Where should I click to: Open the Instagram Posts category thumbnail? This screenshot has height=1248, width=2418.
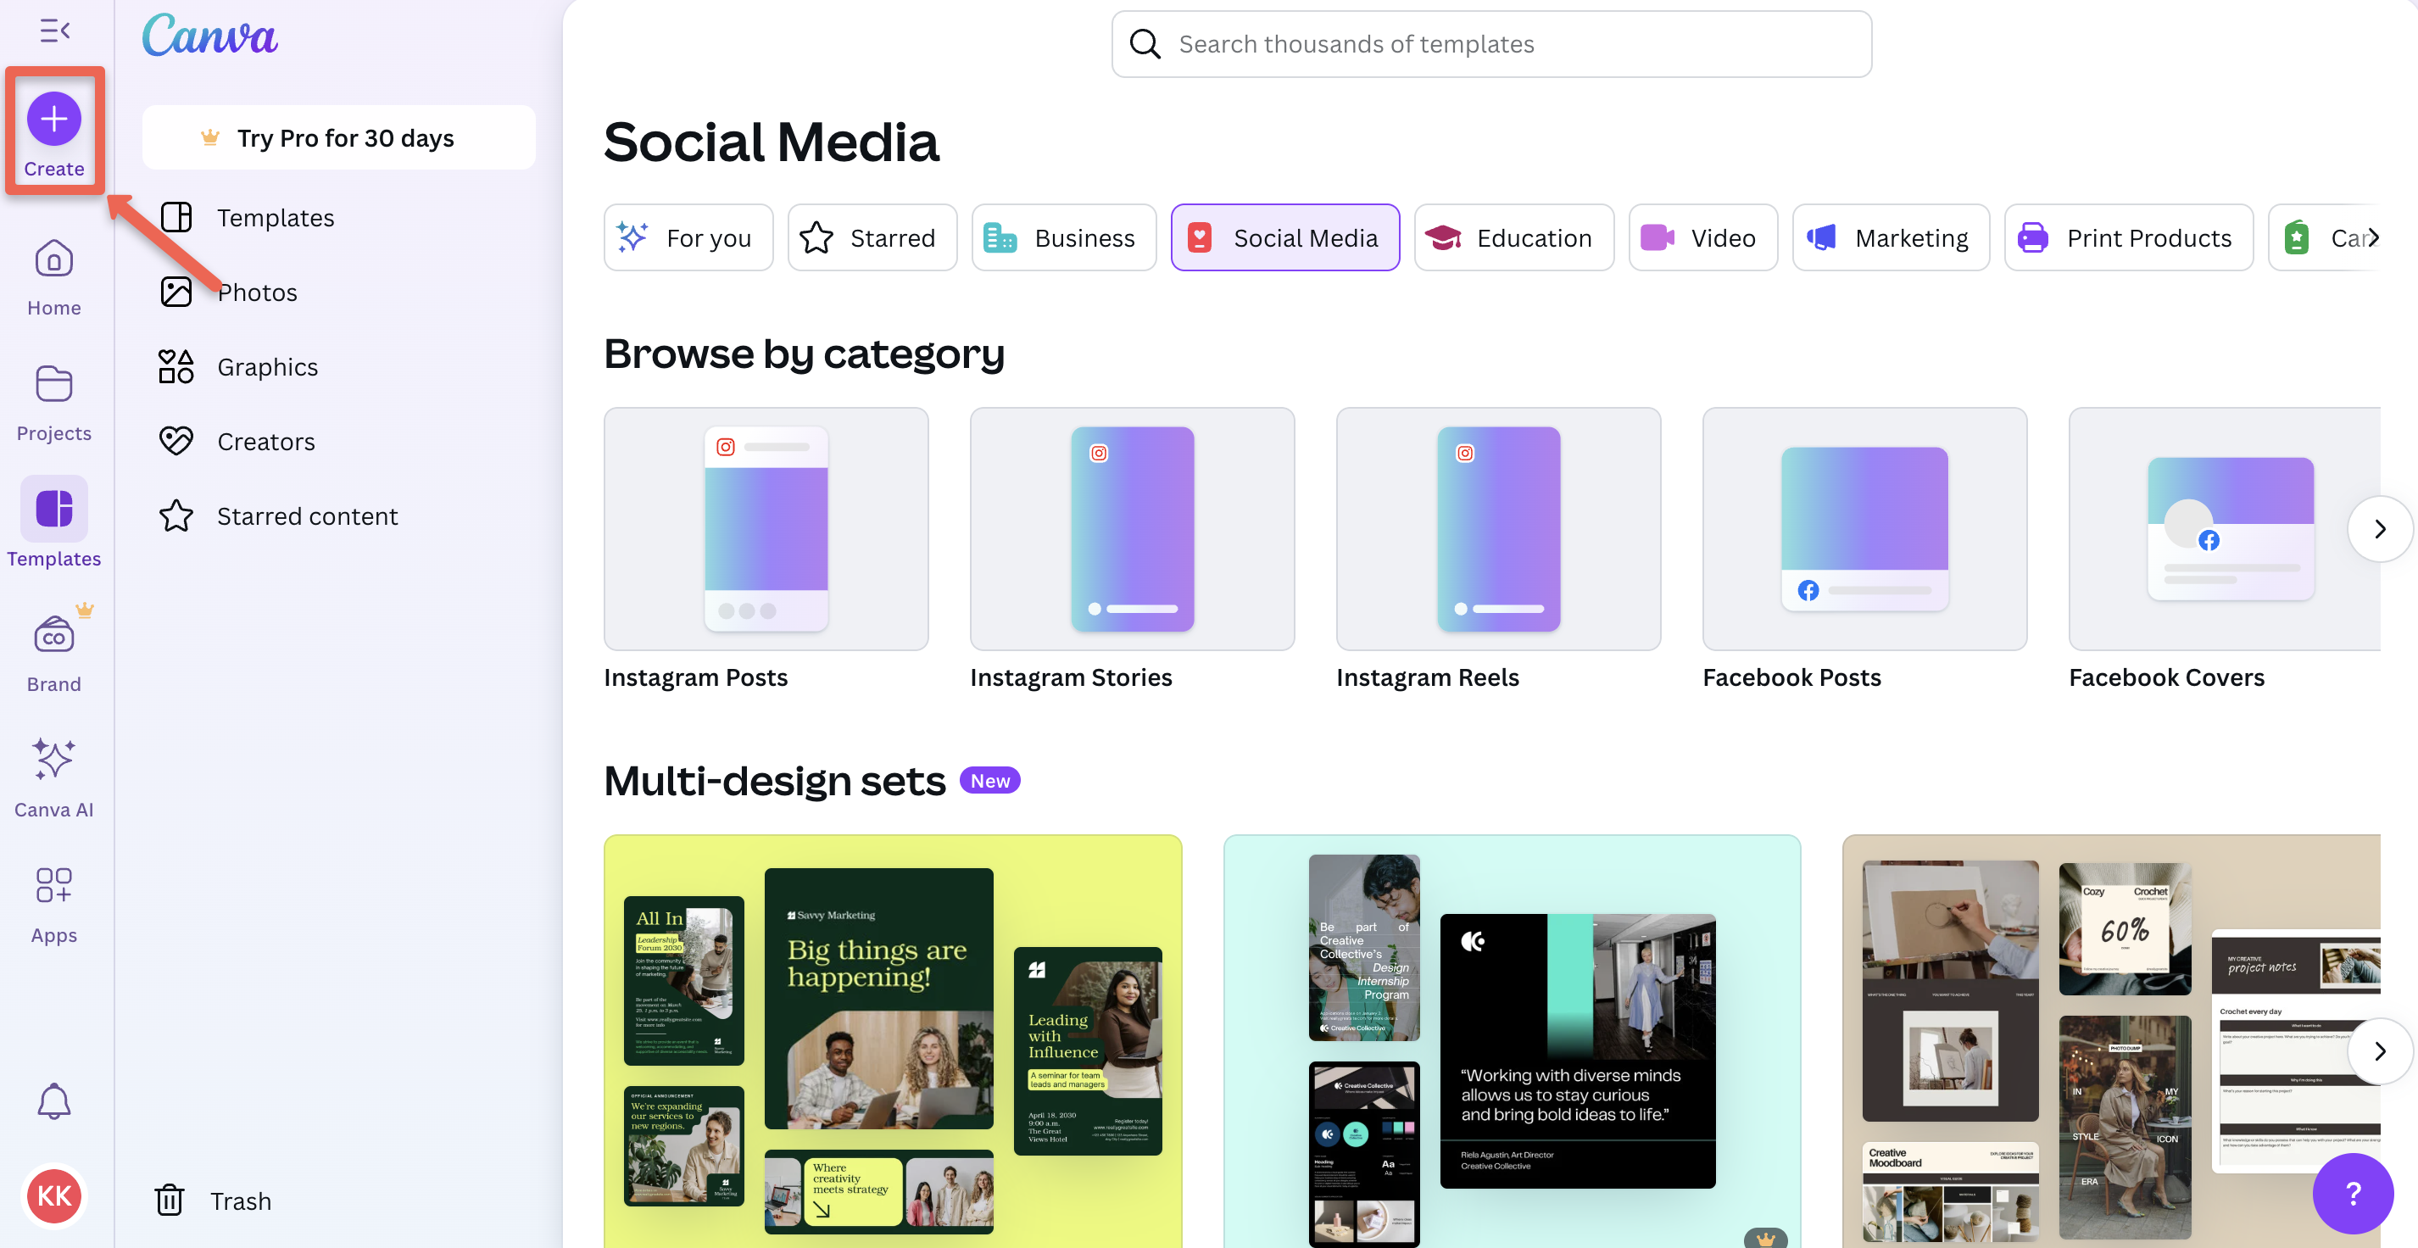[766, 528]
